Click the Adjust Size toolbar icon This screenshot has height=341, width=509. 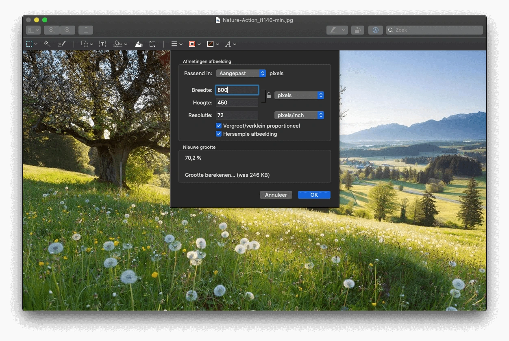(152, 44)
